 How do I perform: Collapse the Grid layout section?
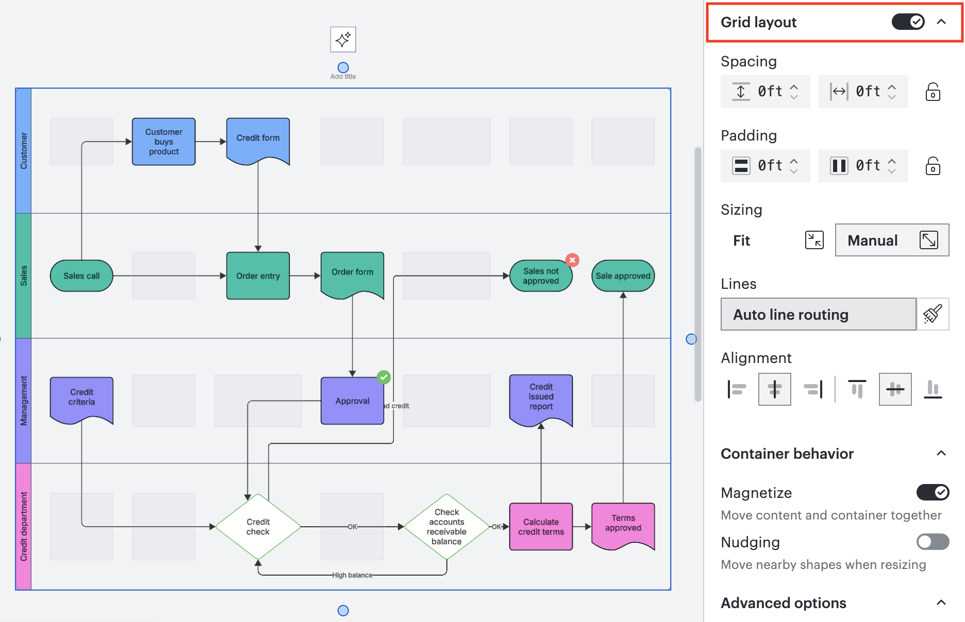coord(941,22)
